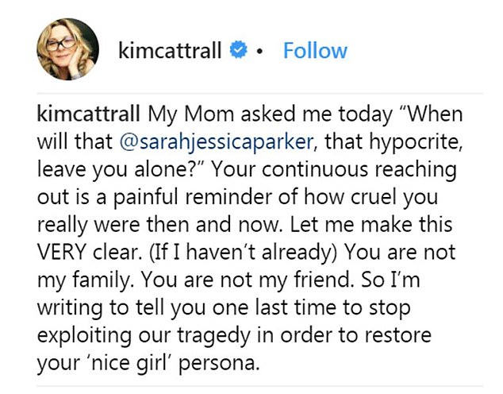Click the blue verified badge icon
503x394 pixels.
(x=238, y=50)
